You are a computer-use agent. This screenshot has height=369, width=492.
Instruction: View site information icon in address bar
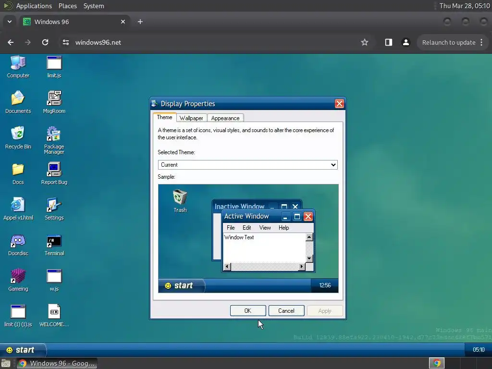tap(65, 42)
